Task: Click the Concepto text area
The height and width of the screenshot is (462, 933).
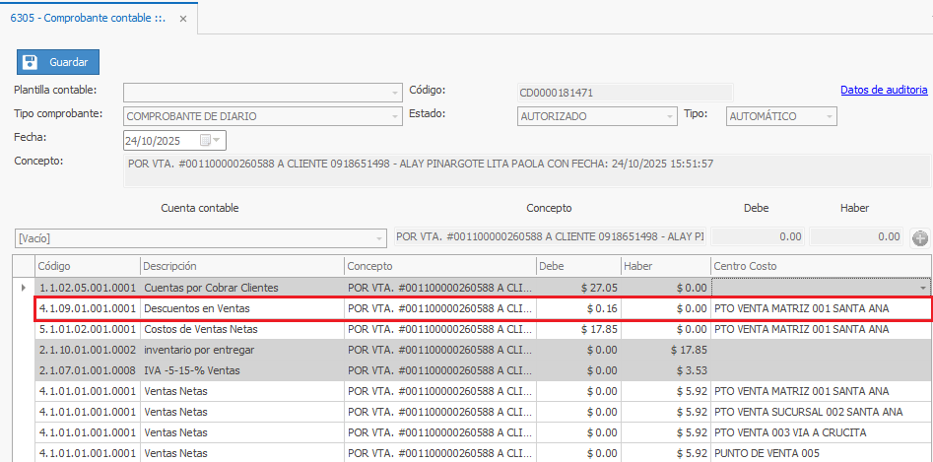Action: 526,169
